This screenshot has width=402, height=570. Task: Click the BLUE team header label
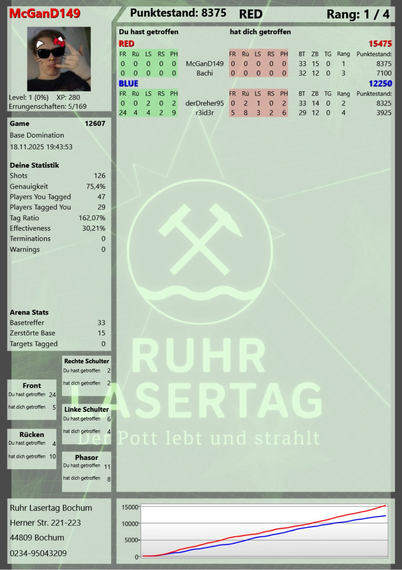[128, 84]
